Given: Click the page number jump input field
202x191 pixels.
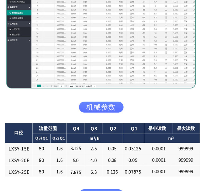Looking at the screenshot, I should point(61,86).
